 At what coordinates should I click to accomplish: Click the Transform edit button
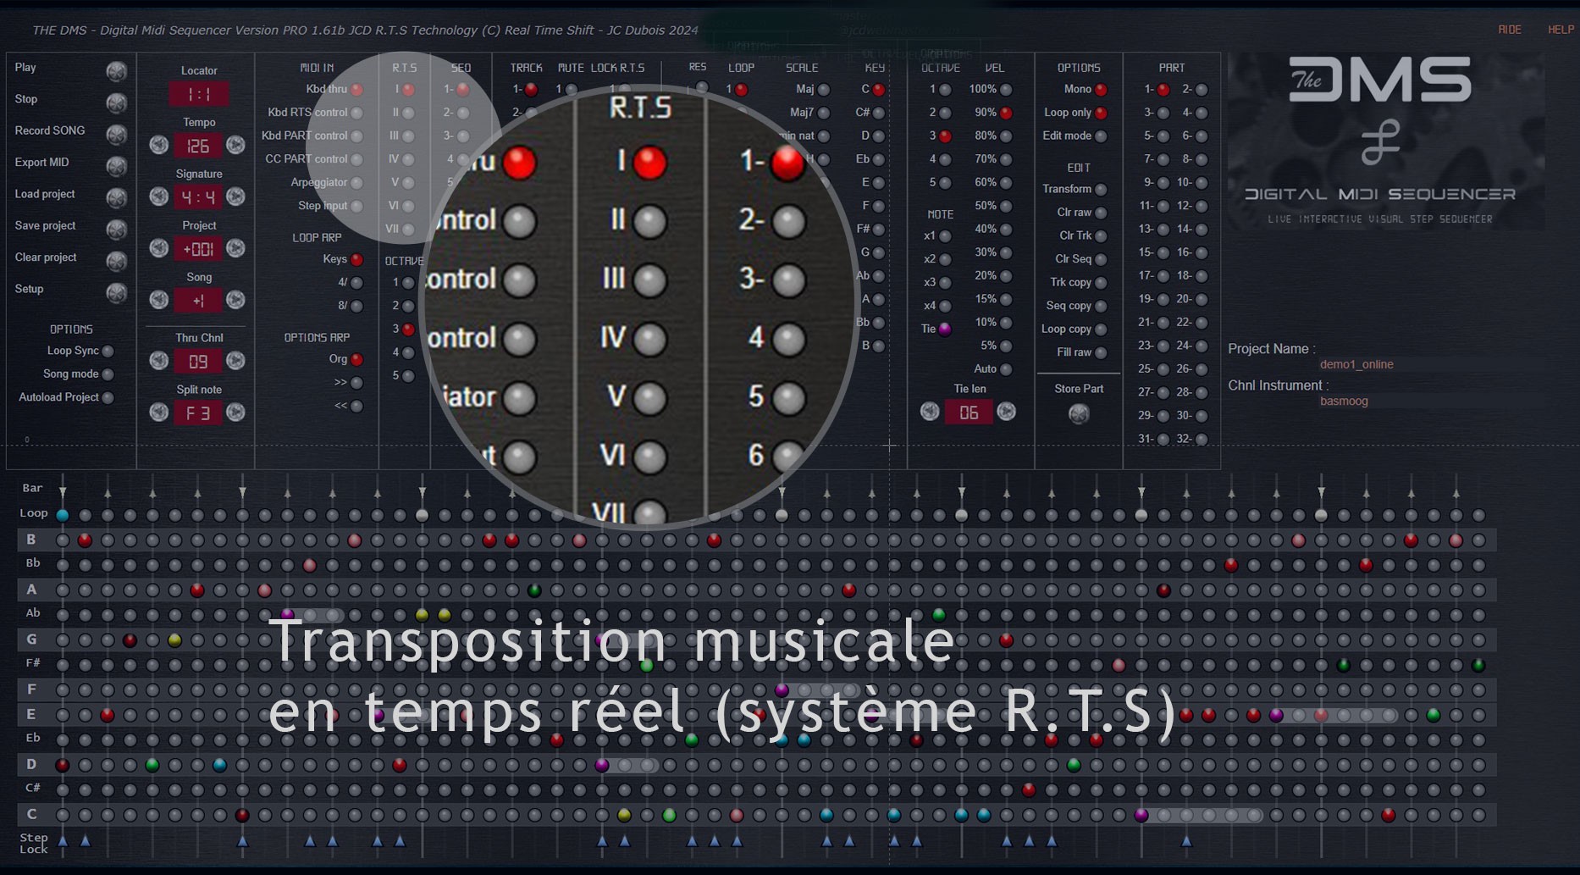pyautogui.click(x=1101, y=190)
